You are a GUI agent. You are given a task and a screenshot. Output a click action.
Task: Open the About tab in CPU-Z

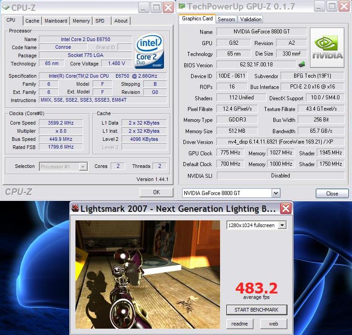121,21
